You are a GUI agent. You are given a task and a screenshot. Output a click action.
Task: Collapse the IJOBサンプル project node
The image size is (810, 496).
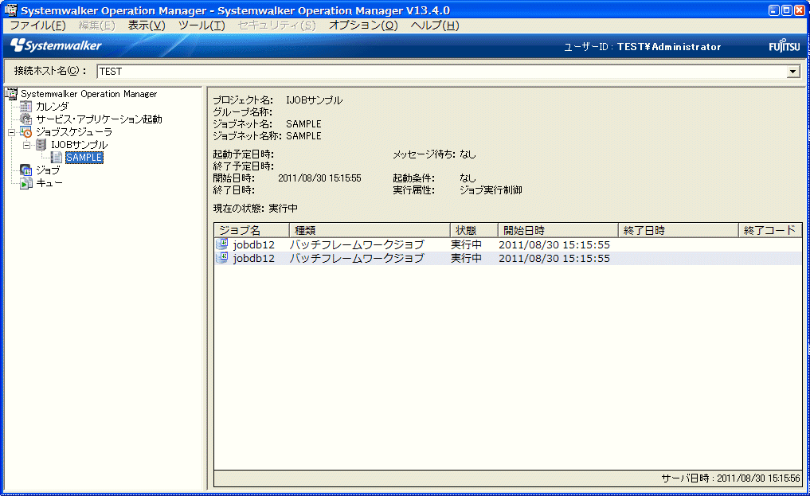click(27, 145)
